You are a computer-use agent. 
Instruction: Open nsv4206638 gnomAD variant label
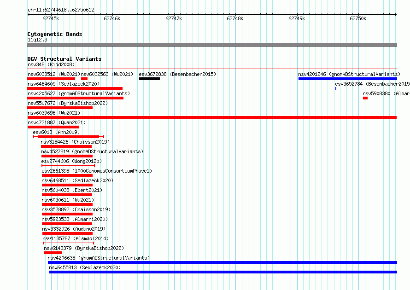(x=99, y=258)
